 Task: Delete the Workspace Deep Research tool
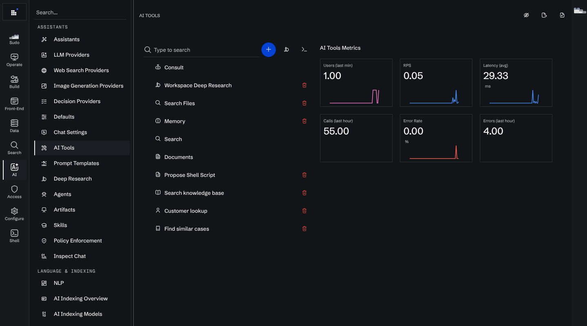coord(304,85)
